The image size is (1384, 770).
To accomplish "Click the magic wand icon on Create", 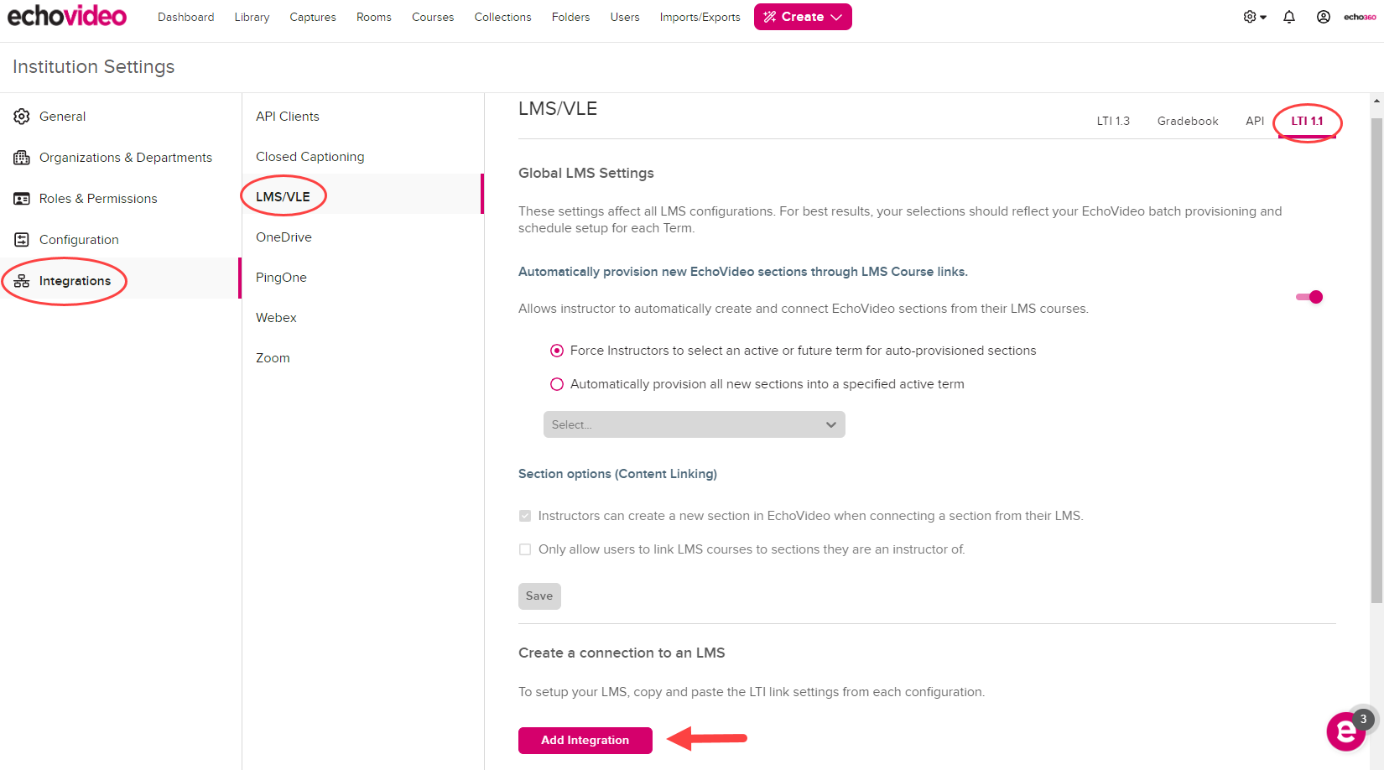I will (x=769, y=17).
